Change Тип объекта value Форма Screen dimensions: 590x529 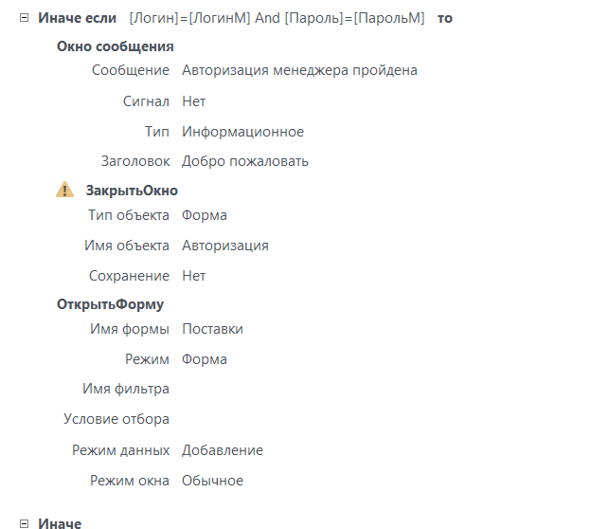pos(205,215)
